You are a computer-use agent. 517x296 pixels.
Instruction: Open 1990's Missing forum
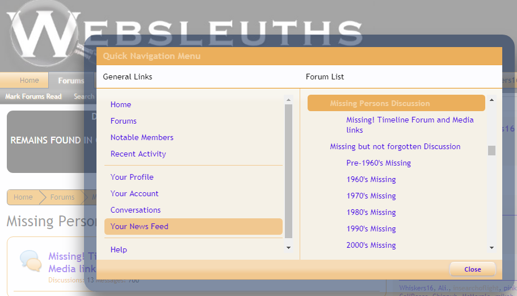click(371, 229)
